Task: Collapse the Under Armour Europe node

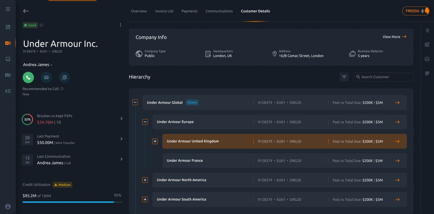Action: (145, 122)
